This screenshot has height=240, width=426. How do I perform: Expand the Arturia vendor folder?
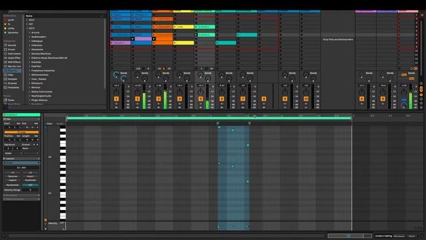click(x=29, y=33)
